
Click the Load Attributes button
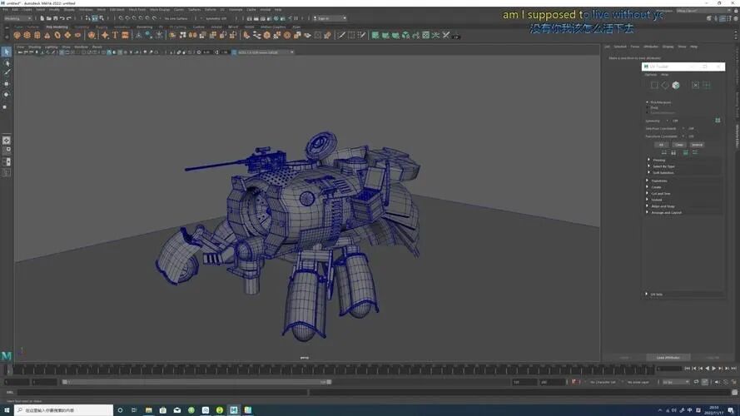668,358
